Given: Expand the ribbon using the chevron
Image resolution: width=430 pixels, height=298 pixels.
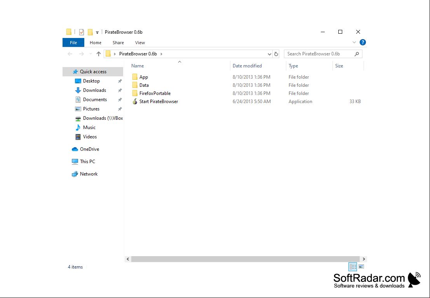Looking at the screenshot, I should pos(354,42).
